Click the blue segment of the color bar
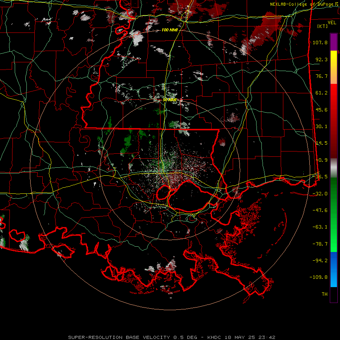Screen dimensions: 340x340 pyautogui.click(x=334, y=269)
